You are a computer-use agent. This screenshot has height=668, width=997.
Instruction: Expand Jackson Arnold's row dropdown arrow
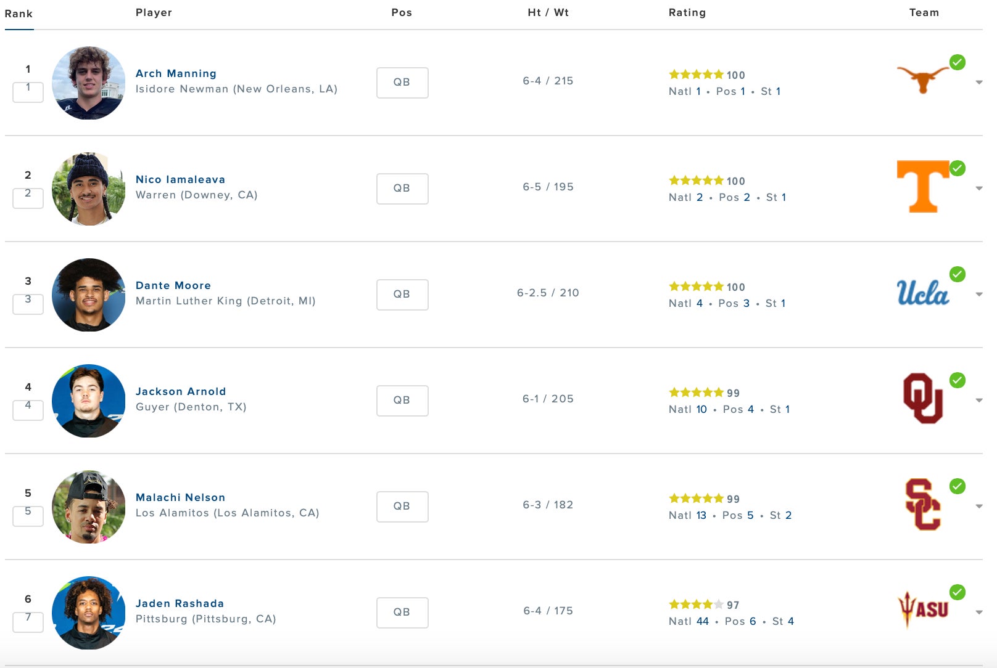click(x=979, y=401)
